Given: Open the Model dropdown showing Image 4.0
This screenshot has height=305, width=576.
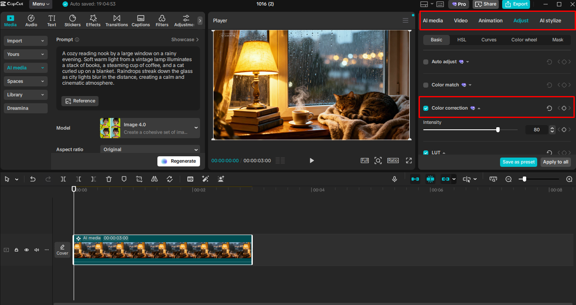Looking at the screenshot, I should pos(150,128).
